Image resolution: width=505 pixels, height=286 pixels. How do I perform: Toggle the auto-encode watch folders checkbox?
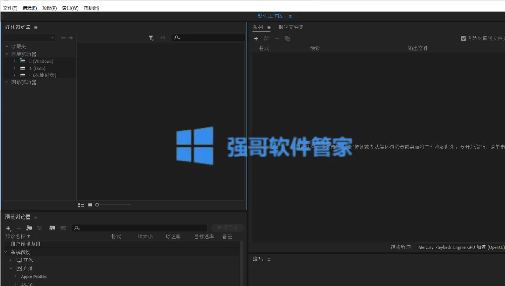[x=464, y=38]
